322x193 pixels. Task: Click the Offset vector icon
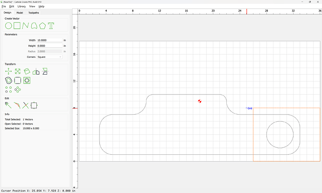pos(8,80)
